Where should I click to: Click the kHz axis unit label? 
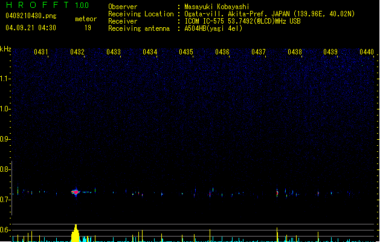tap(5, 49)
